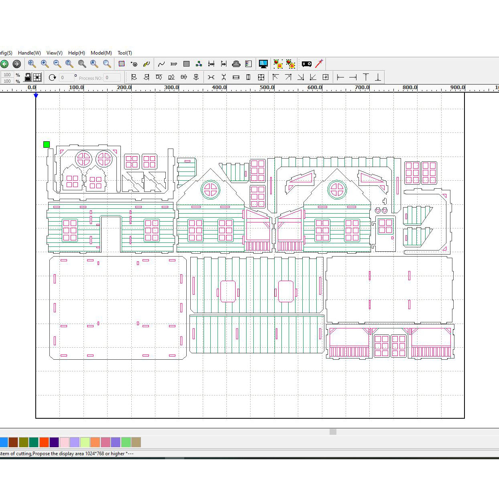Click the zoom in magnifier icon
This screenshot has height=499, width=499.
(x=45, y=64)
